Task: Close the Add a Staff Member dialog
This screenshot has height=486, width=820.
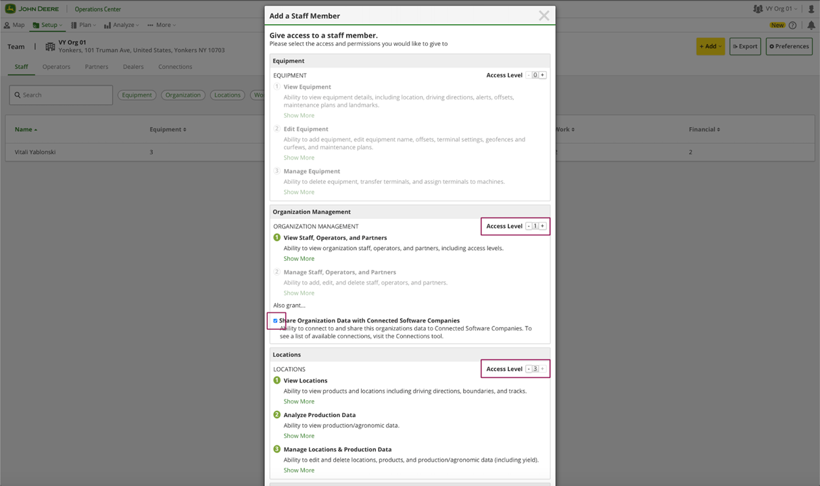Action: (544, 16)
